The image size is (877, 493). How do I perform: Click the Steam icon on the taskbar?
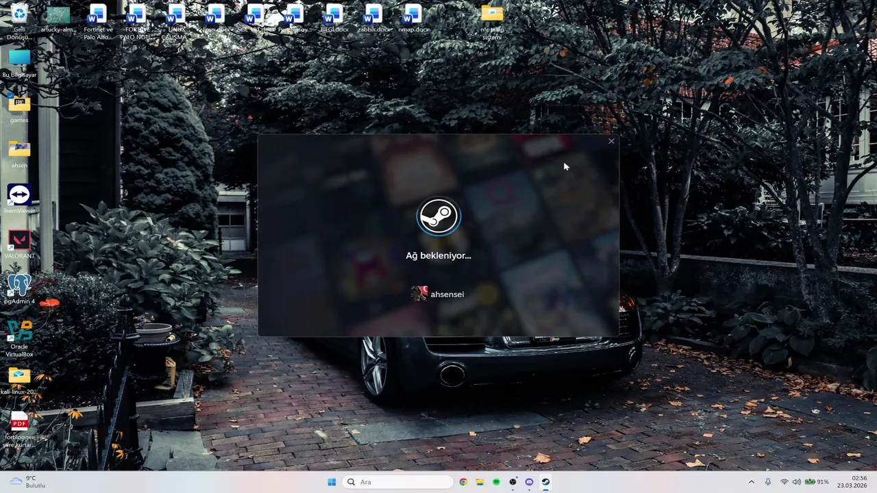(x=545, y=482)
